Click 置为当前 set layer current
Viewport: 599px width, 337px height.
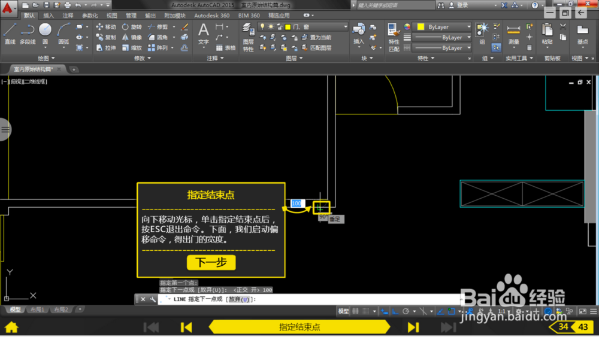tap(317, 37)
